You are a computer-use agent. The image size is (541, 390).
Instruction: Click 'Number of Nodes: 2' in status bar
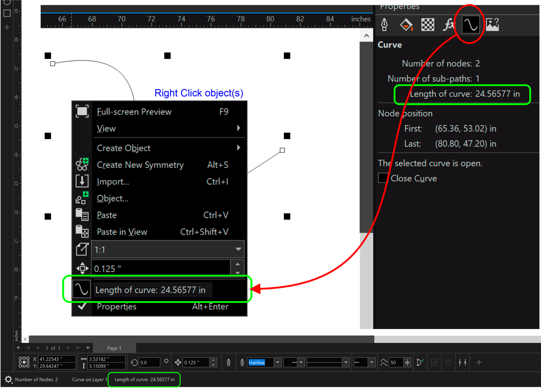[36, 379]
